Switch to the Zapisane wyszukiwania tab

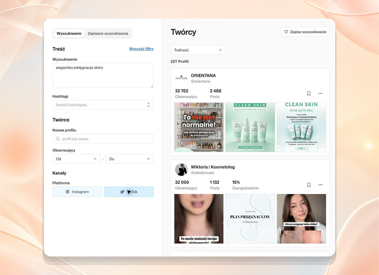tap(108, 33)
